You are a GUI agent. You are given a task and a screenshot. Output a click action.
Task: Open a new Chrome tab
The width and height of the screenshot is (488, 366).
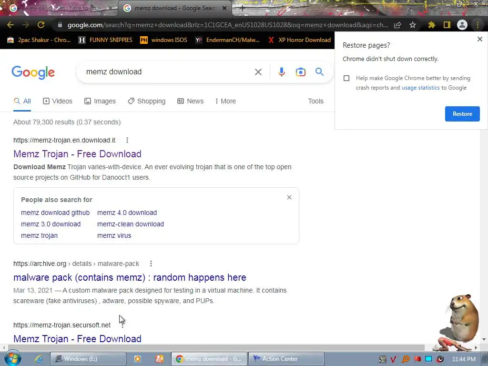pos(243,9)
